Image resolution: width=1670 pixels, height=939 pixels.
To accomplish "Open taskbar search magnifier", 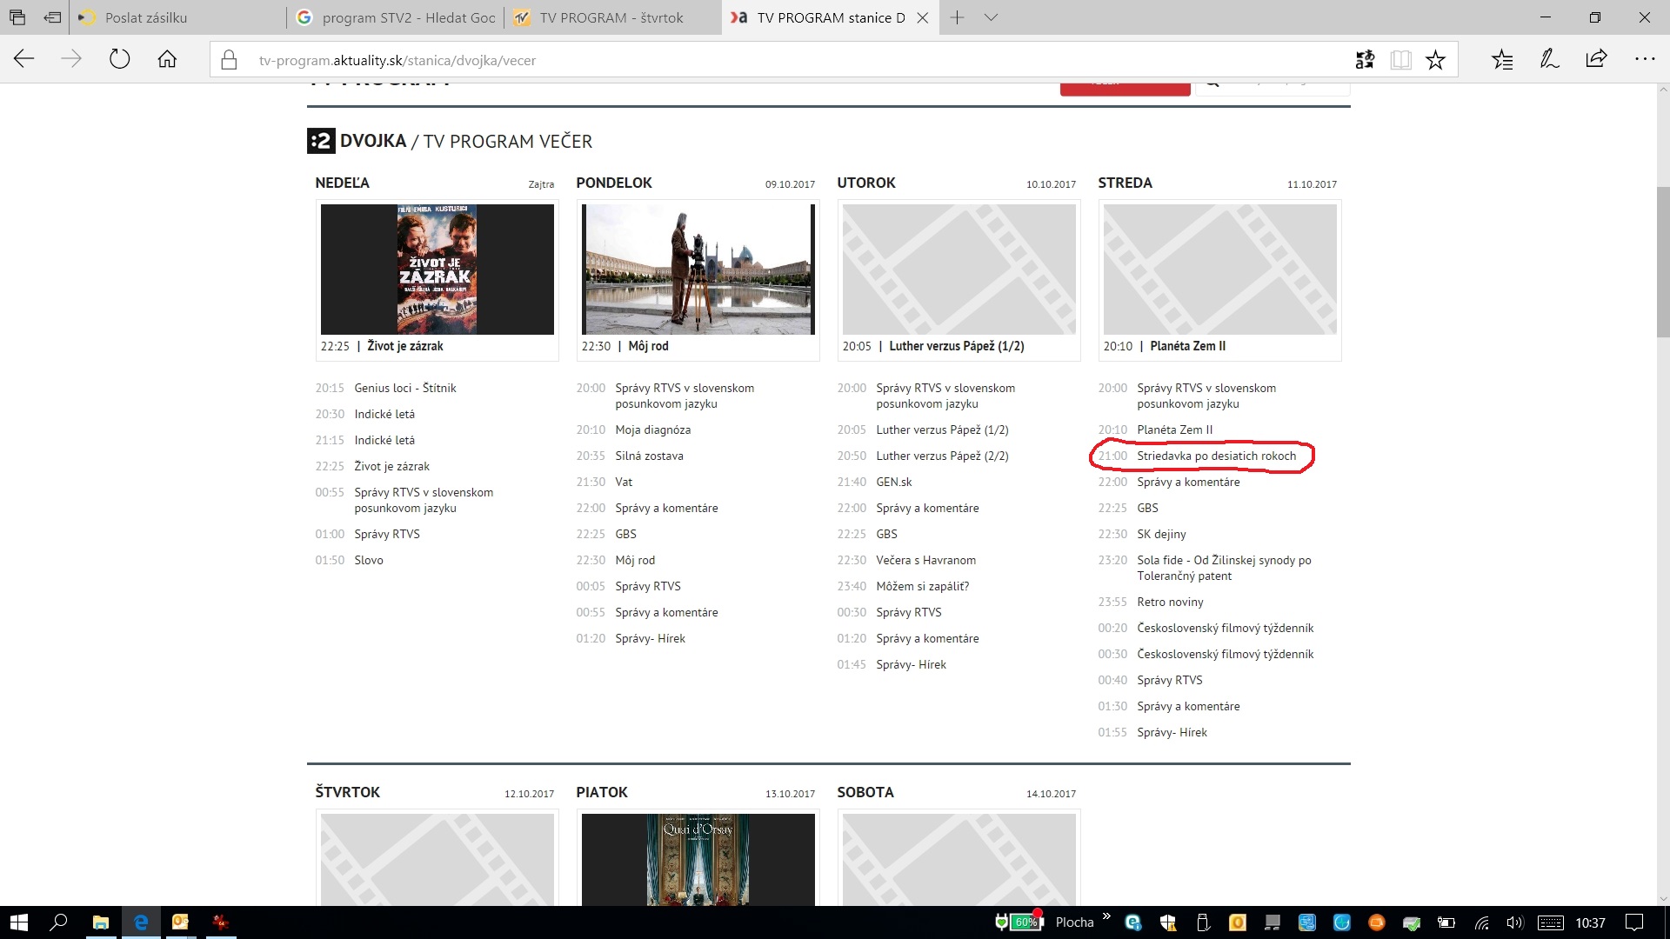I will click(59, 922).
